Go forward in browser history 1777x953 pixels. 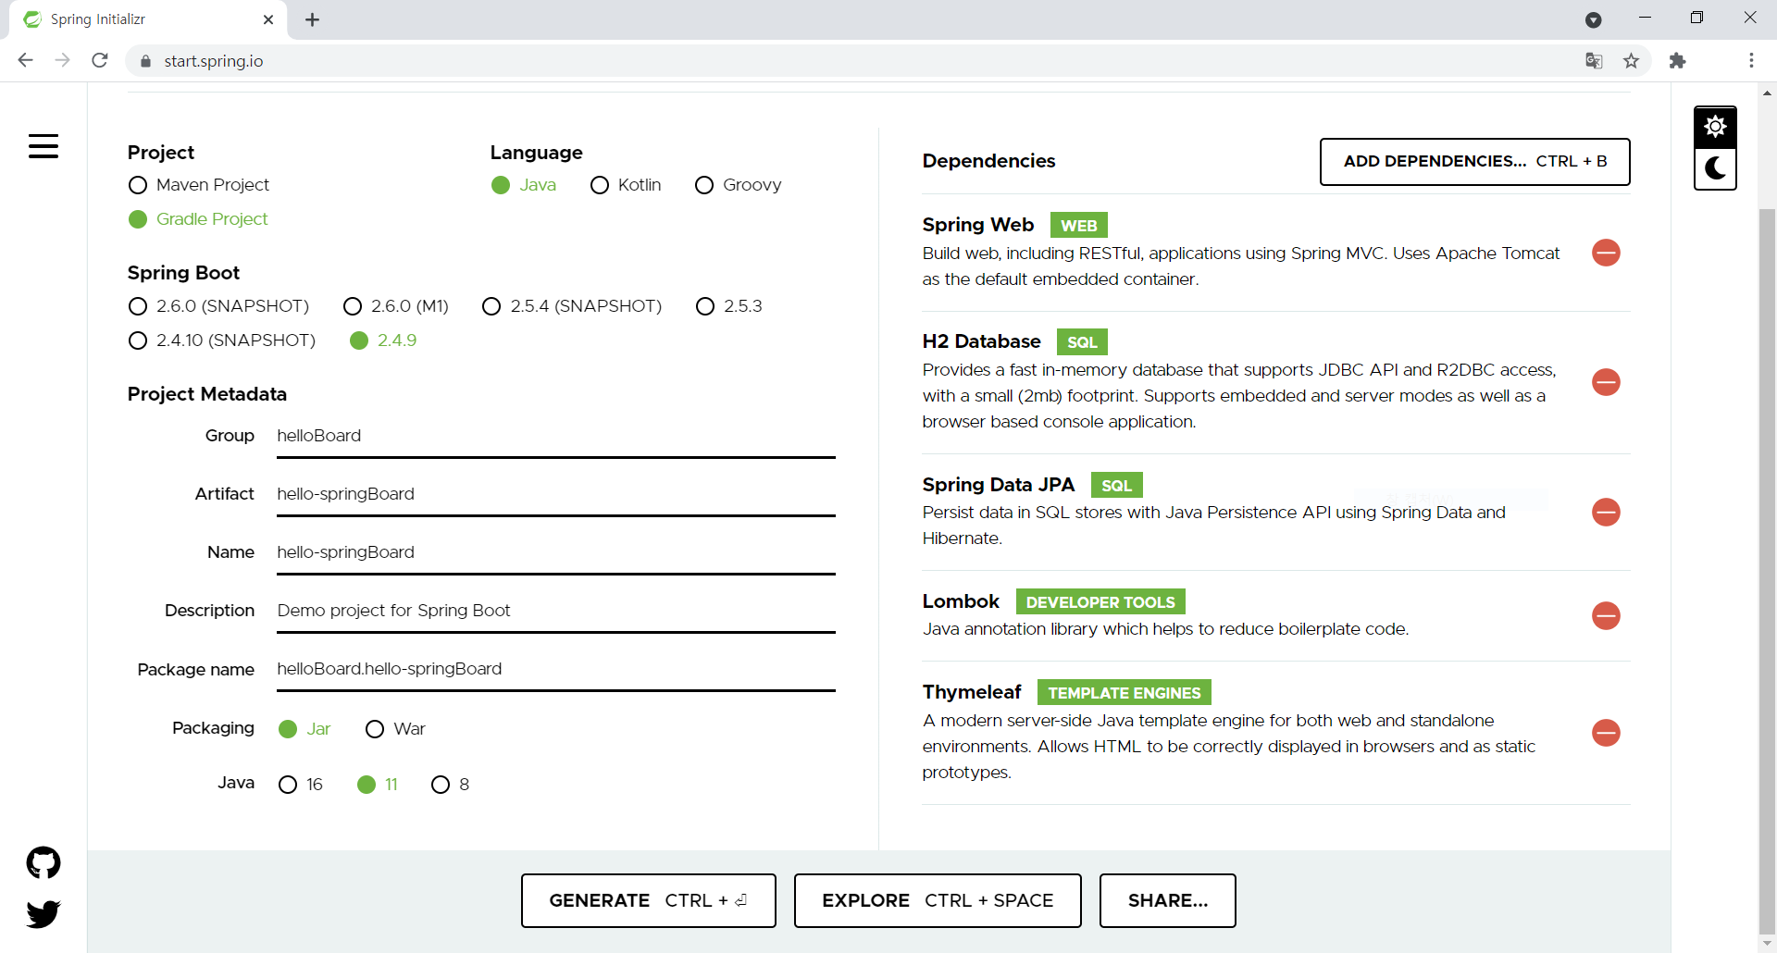coord(62,60)
